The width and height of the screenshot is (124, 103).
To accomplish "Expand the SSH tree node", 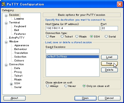I will (x=11, y=84).
